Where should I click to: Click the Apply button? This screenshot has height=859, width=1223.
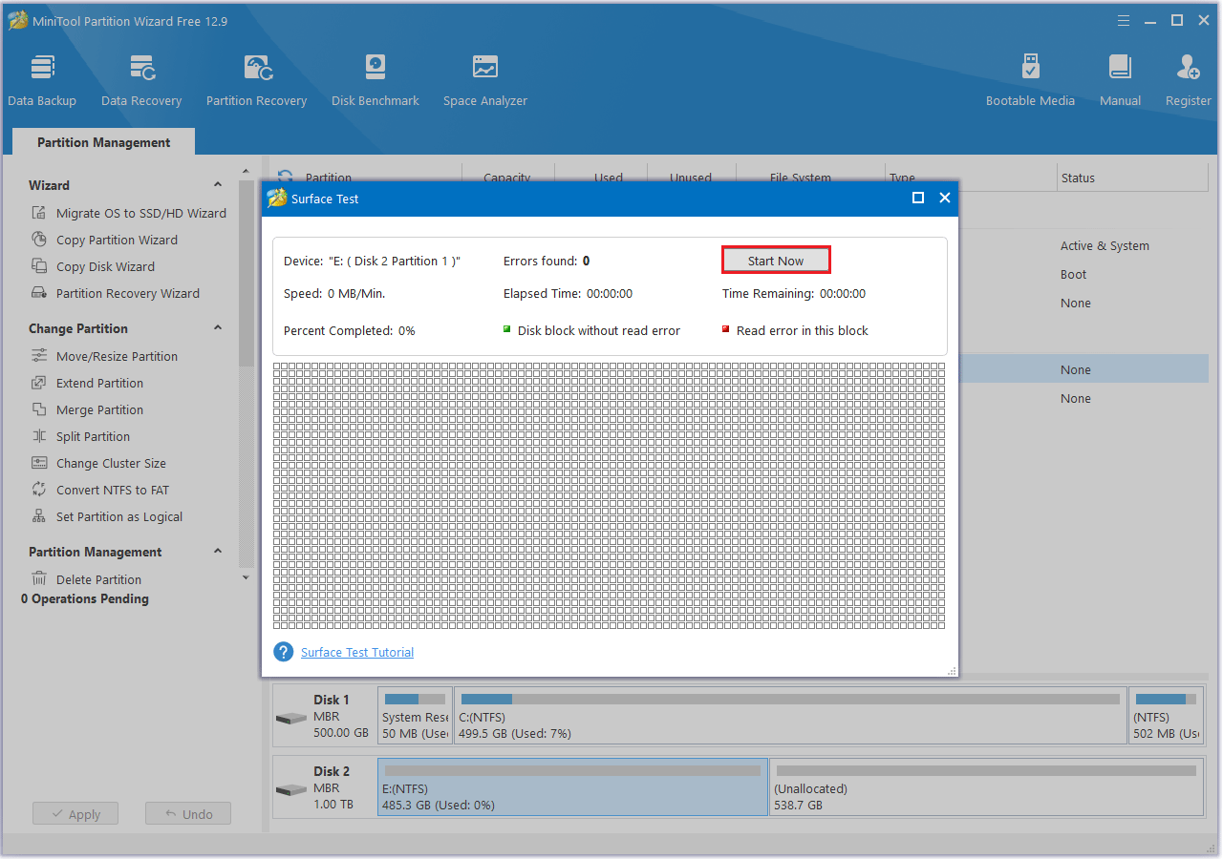(75, 814)
